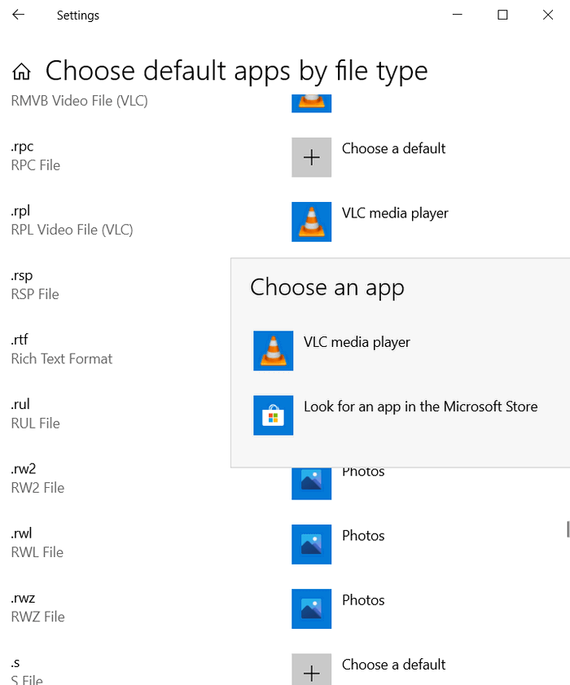This screenshot has width=570, height=685.
Task: Click the VLC cone icon for .rpl
Action: [311, 222]
